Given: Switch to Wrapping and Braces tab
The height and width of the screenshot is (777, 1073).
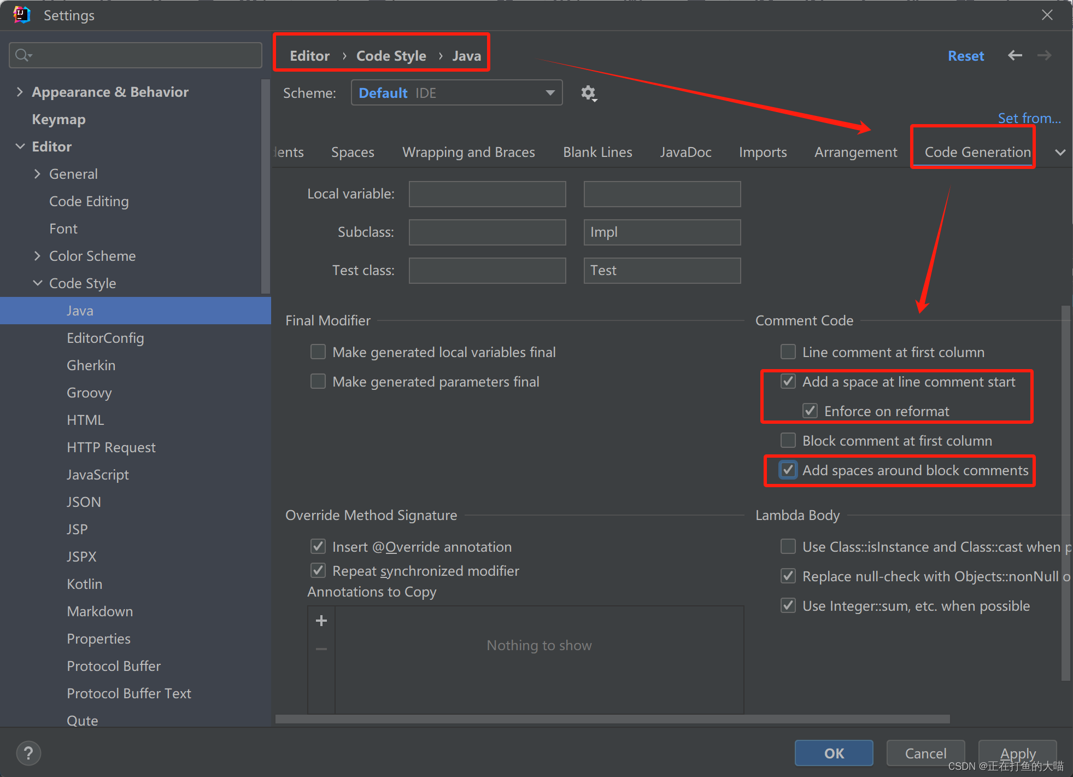Looking at the screenshot, I should pos(468,152).
